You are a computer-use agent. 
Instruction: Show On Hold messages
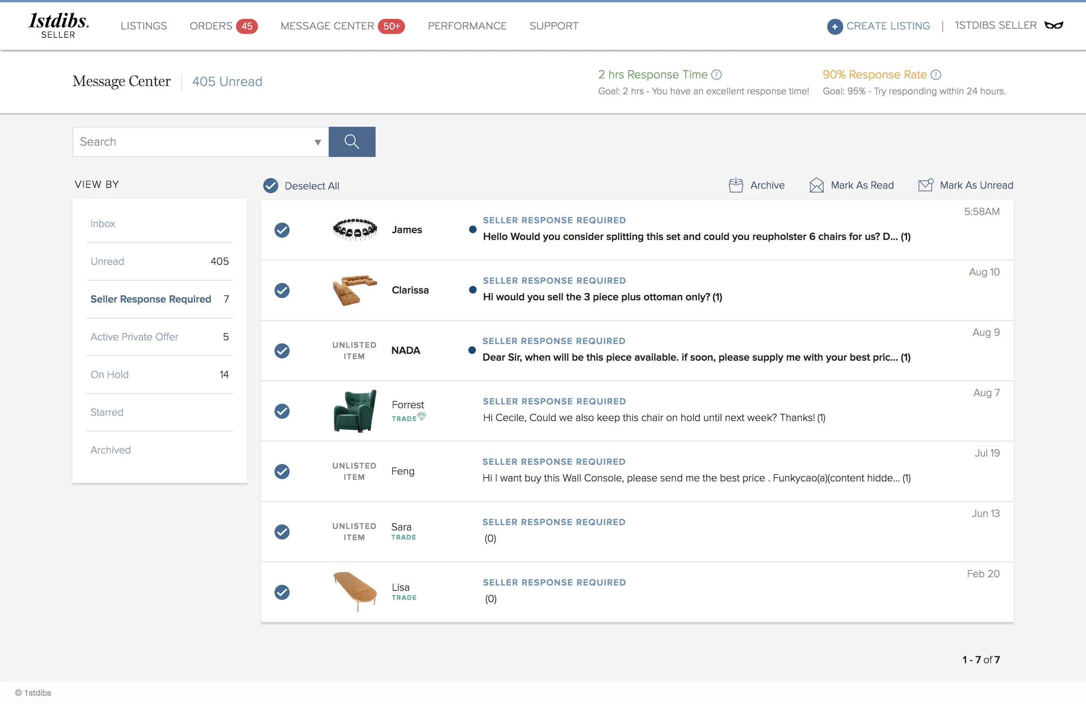point(160,374)
